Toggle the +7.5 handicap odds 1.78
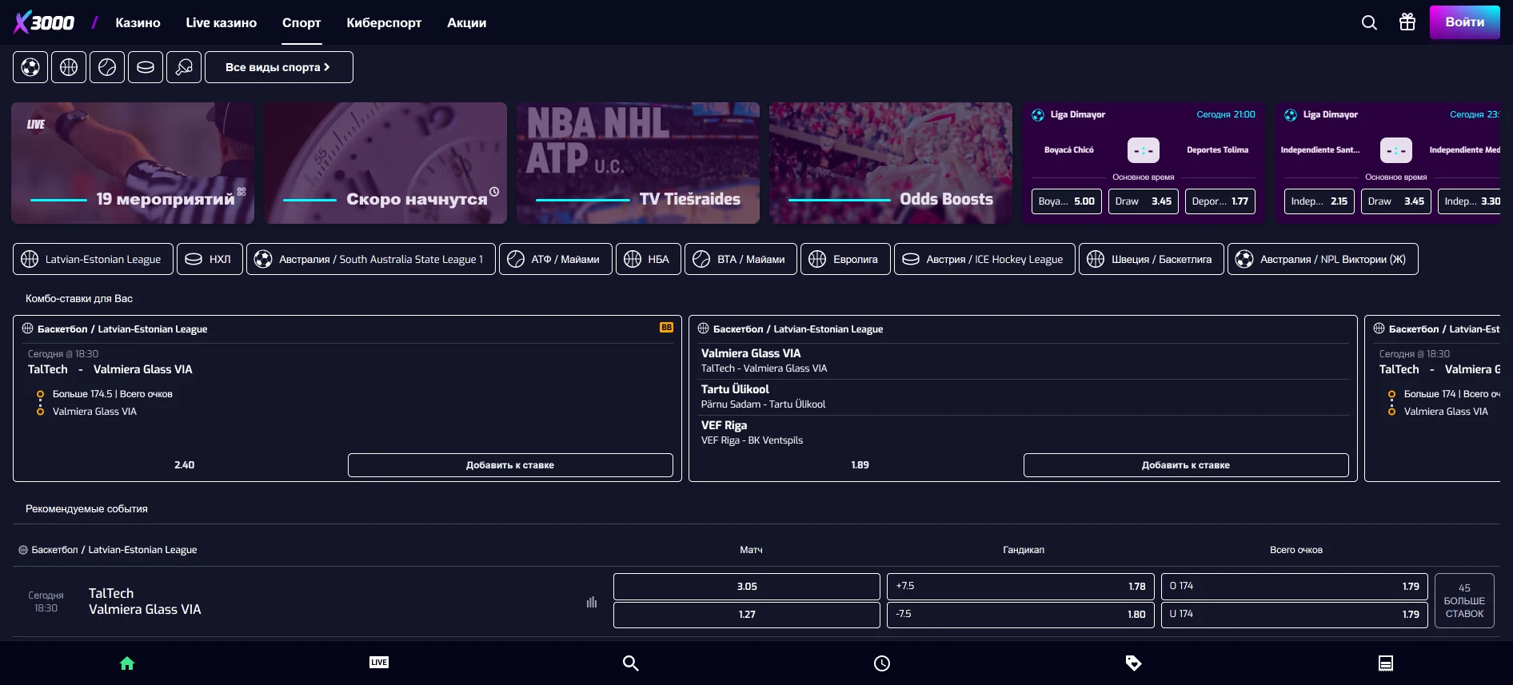This screenshot has width=1513, height=685. [x=1020, y=587]
